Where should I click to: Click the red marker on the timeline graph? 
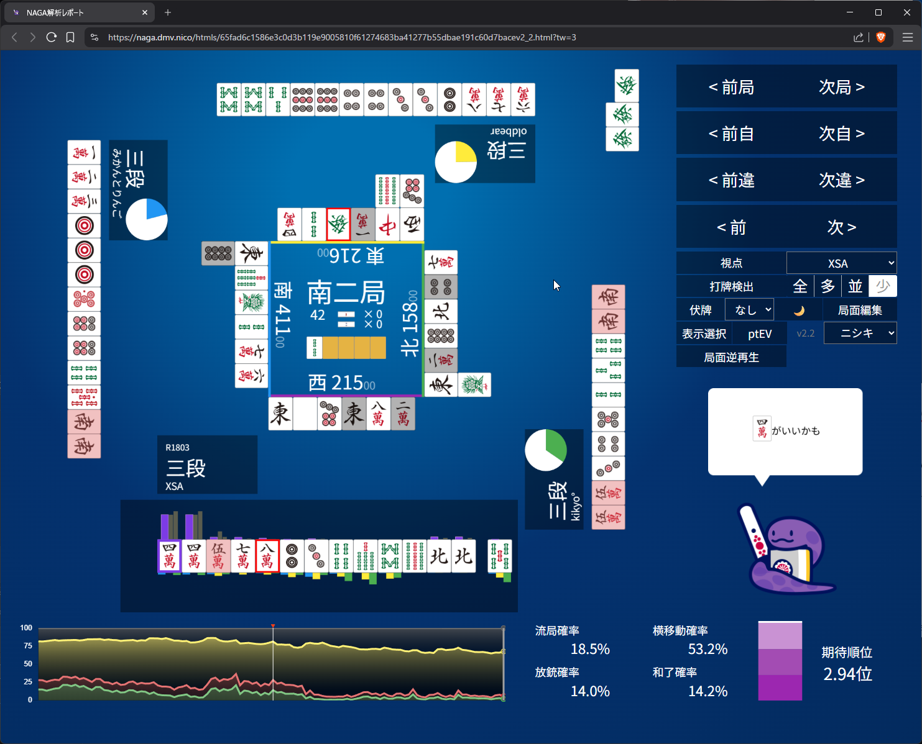[273, 626]
